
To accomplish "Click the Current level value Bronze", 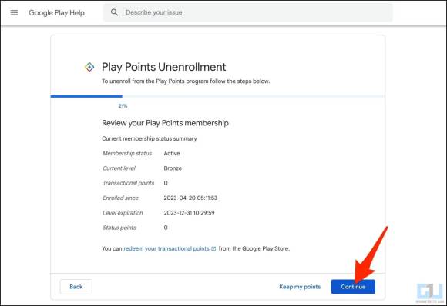I will [173, 168].
